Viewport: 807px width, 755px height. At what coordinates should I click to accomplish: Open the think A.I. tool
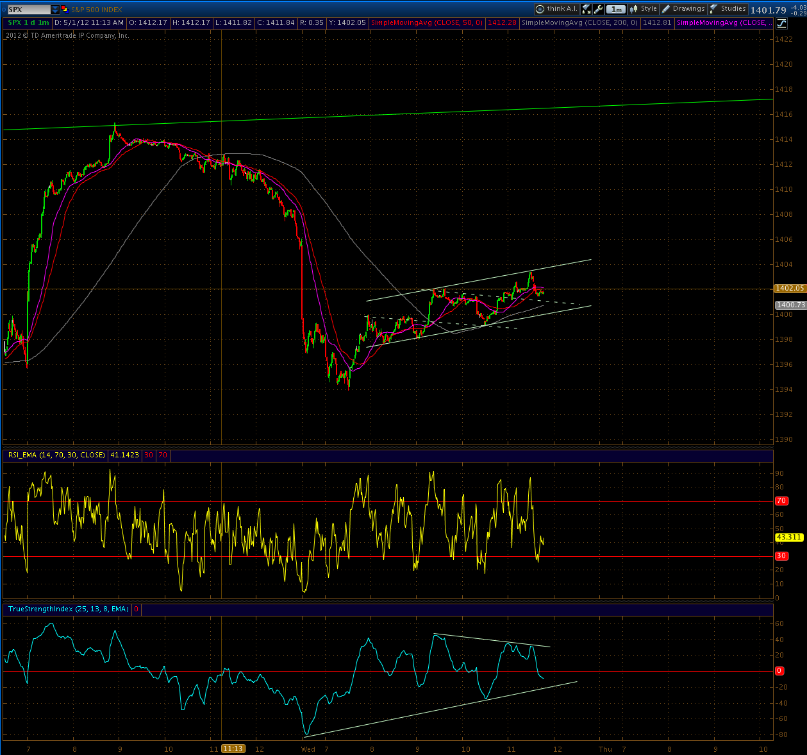coord(556,9)
